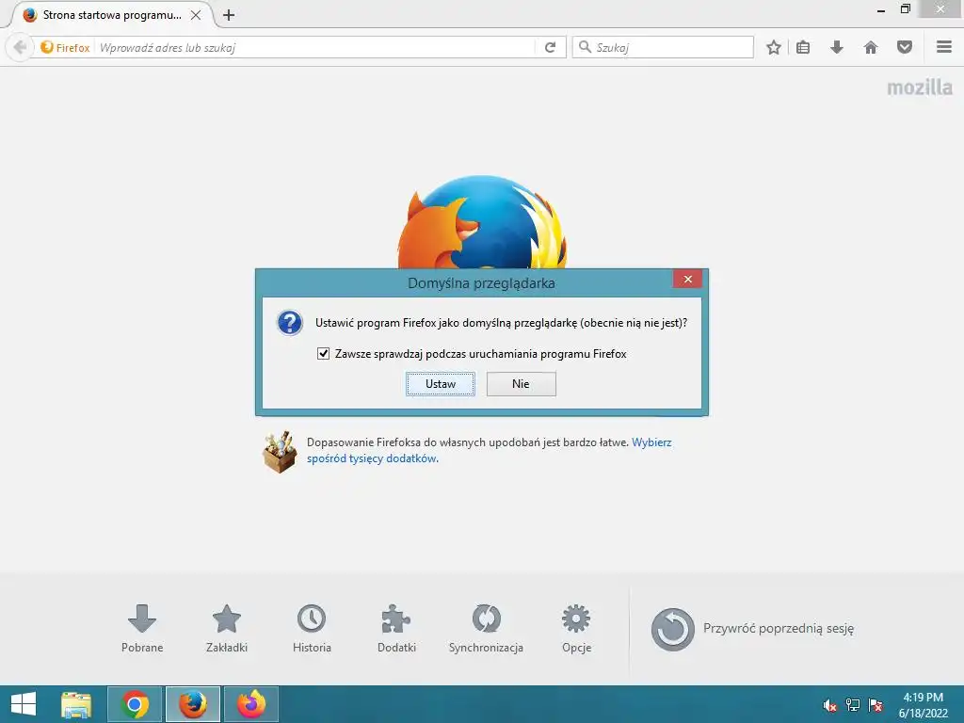This screenshot has width=964, height=723.
Task: Click the add-ons toolbox snippet icon
Action: pyautogui.click(x=280, y=452)
